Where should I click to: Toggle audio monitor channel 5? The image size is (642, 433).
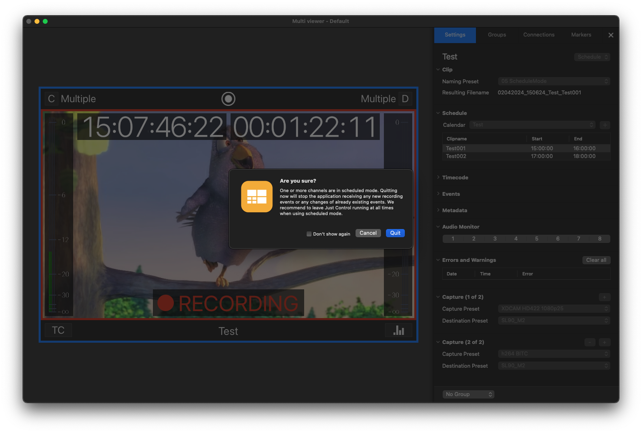coord(537,239)
